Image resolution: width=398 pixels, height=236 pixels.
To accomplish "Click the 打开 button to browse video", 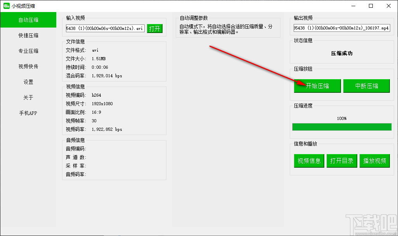I will tap(155, 28).
